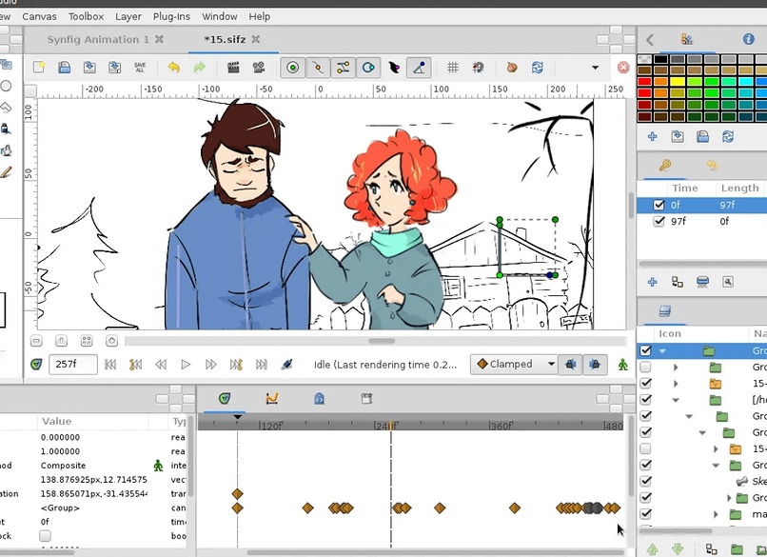Viewport: 767px width, 557px height.
Task: Uncheck the 0f keyframe checkbox
Action: pyautogui.click(x=659, y=205)
